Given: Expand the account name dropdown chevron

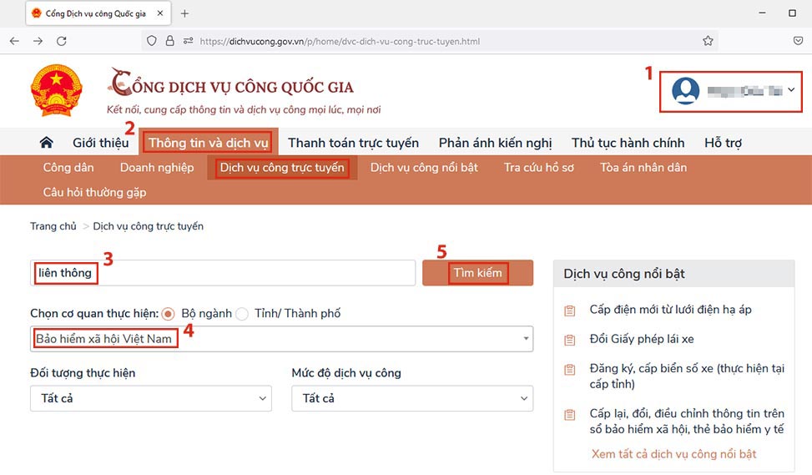Looking at the screenshot, I should [x=791, y=89].
